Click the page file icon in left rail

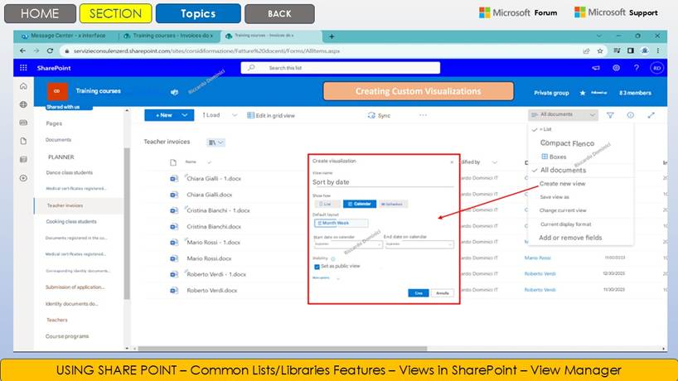point(23,141)
